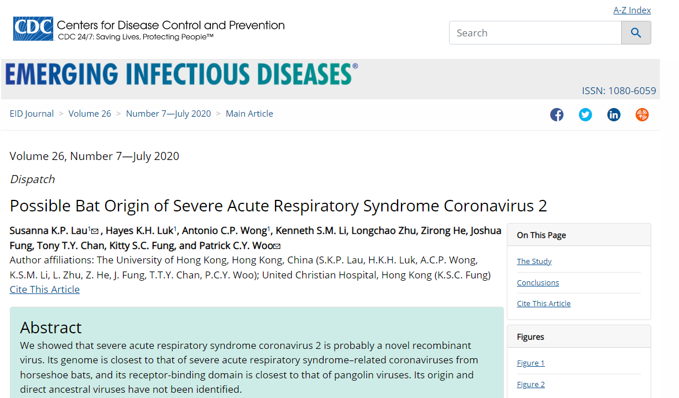Viewport: 679px width, 398px height.
Task: Open Figure 1 link
Action: 530,363
